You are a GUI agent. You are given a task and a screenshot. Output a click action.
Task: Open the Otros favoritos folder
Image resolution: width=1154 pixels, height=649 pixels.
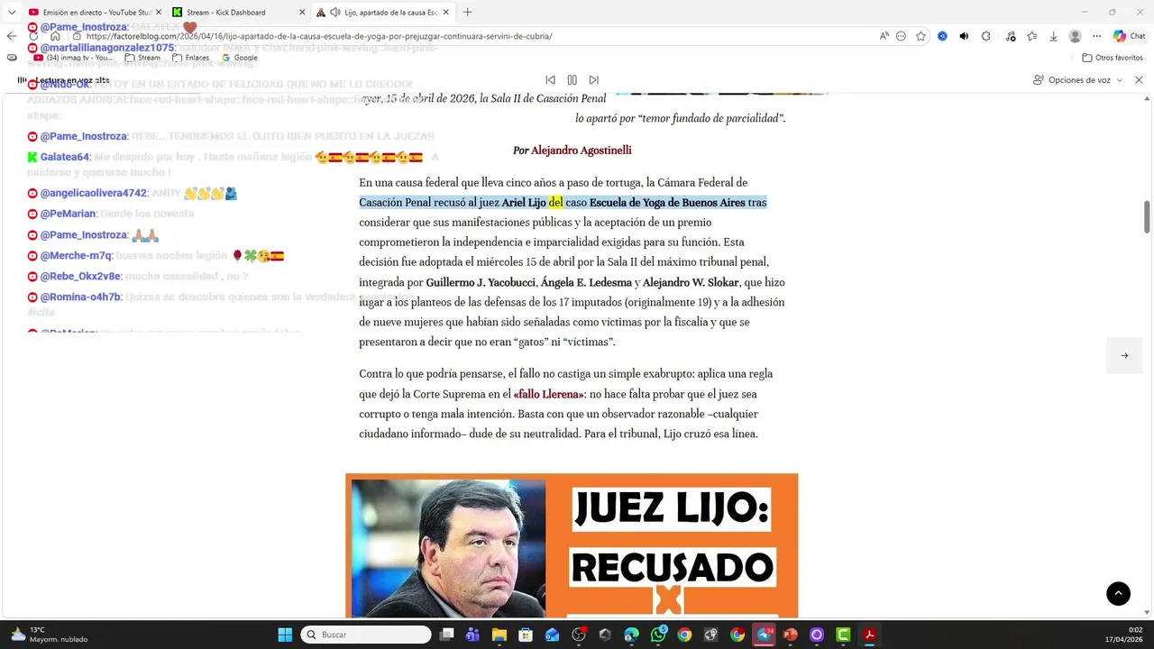[1113, 58]
